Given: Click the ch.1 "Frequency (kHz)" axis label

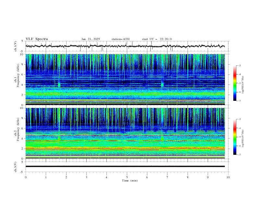Looking at the screenshot, I should click(18, 75).
